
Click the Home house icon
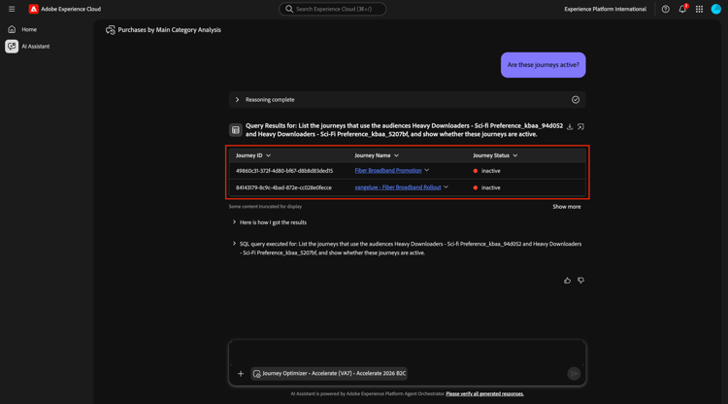pos(12,29)
